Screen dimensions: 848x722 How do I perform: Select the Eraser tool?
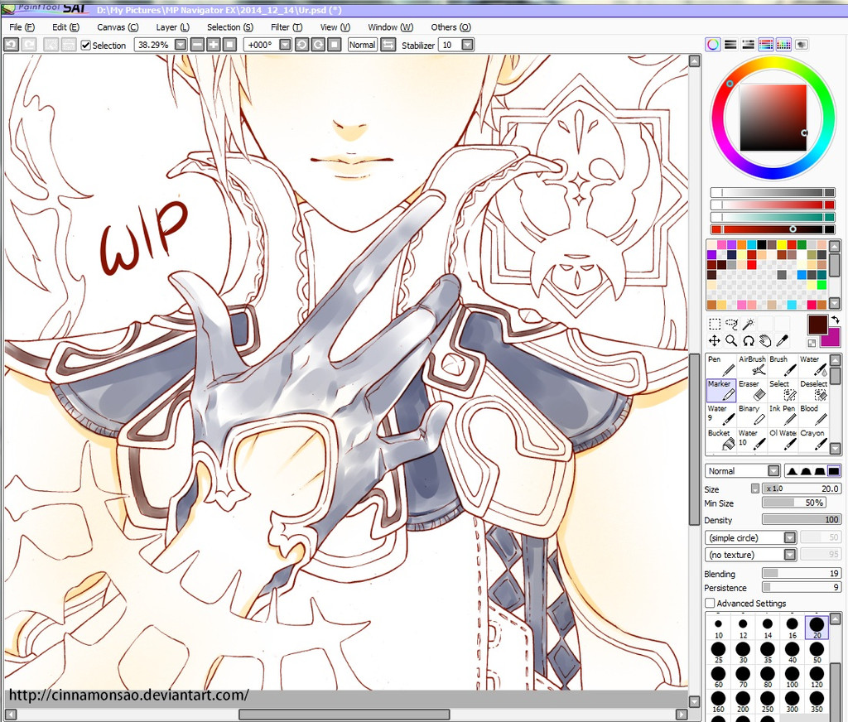752,390
